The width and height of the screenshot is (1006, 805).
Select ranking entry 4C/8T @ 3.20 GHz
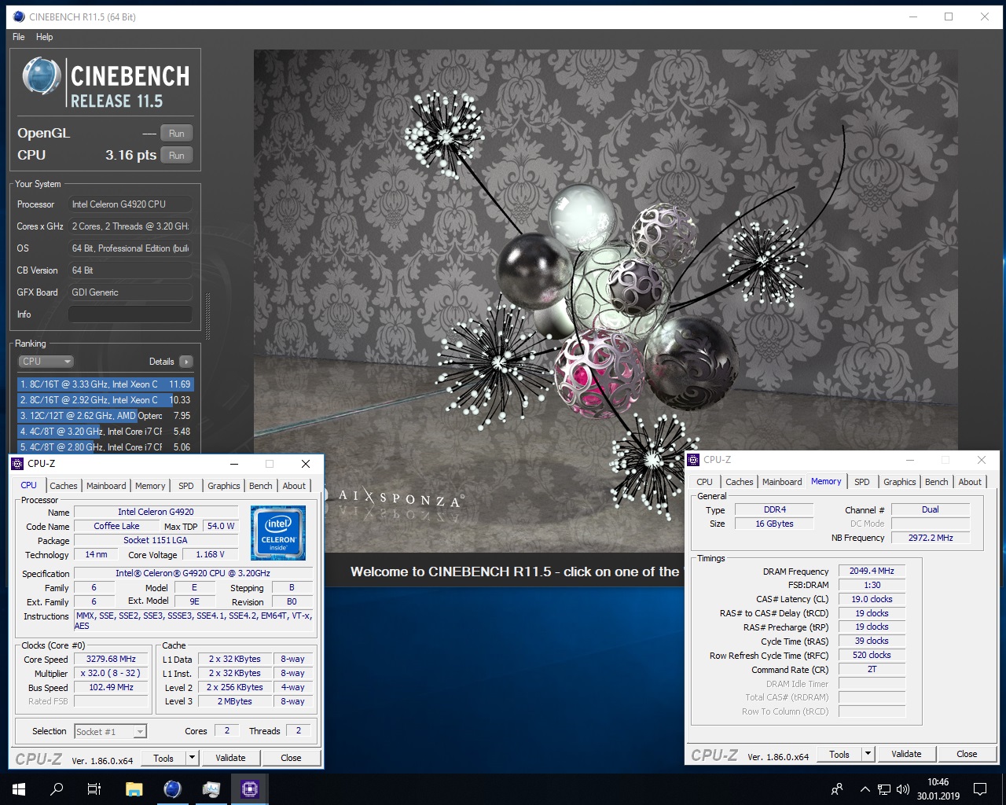tap(105, 432)
